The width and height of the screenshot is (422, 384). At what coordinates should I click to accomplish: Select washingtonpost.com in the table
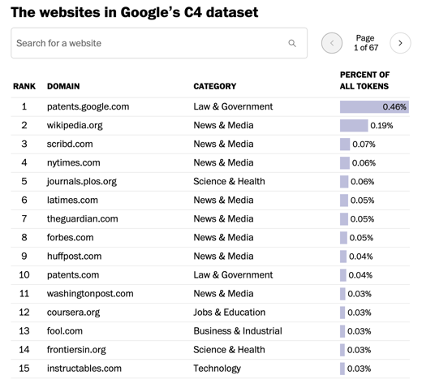(x=90, y=294)
